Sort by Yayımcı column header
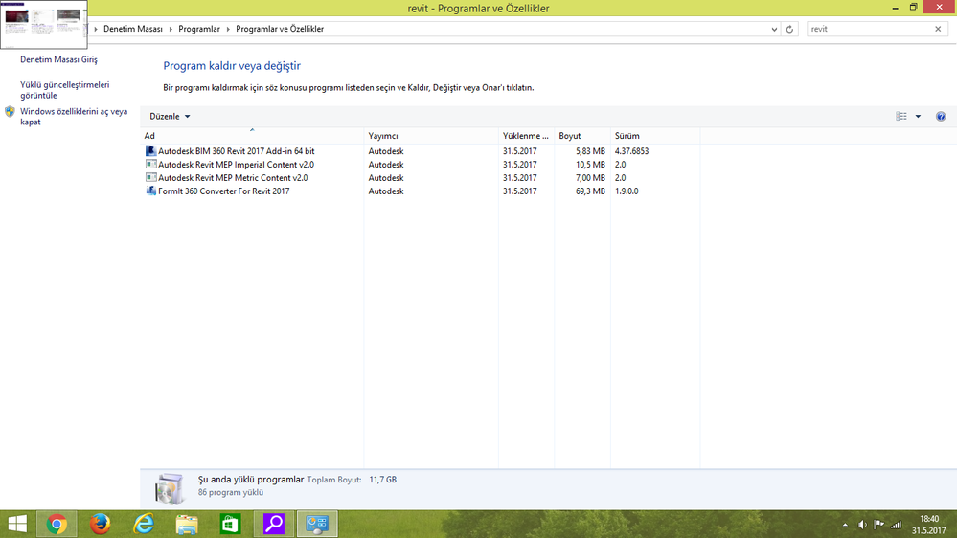The image size is (957, 538). (431, 135)
